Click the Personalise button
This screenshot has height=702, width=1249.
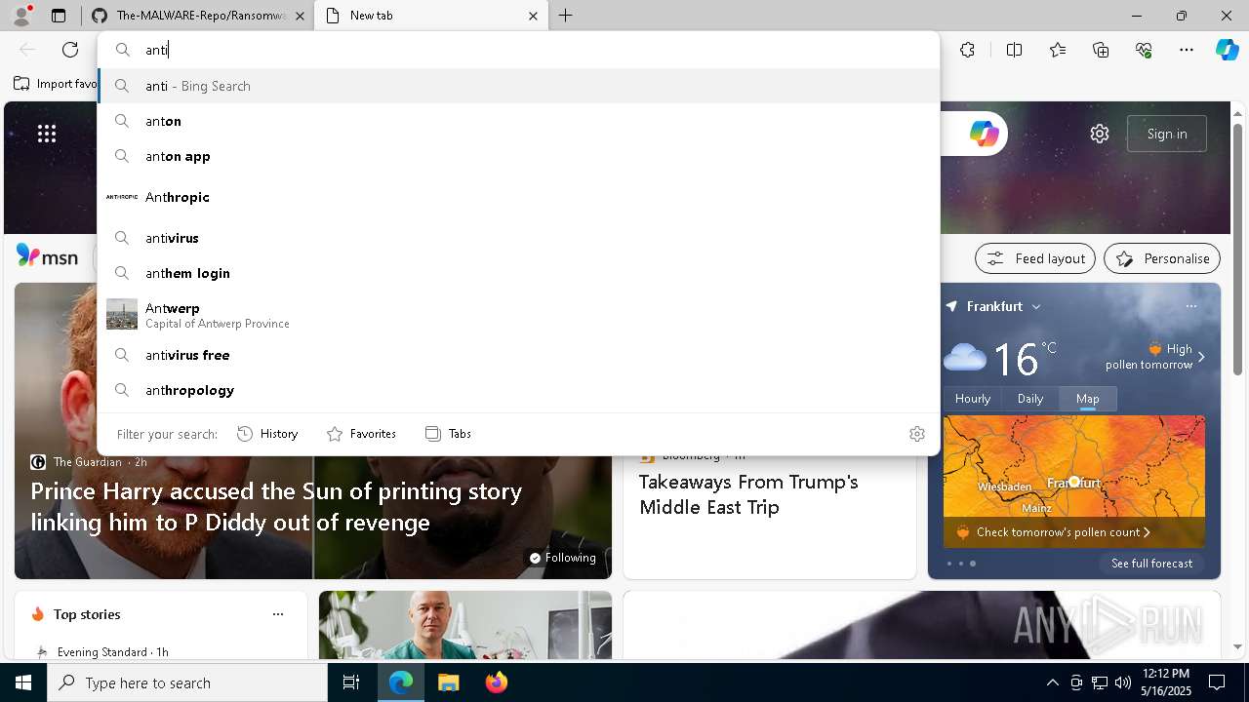pos(1162,258)
